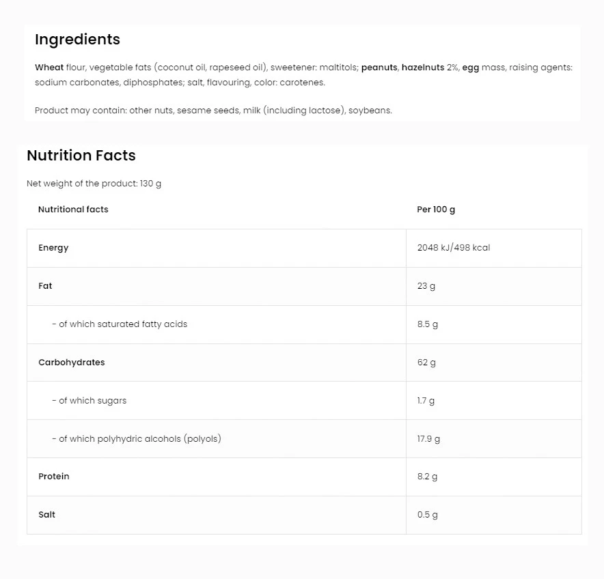
Task: Click the Nutrition Facts heading
Action: (81, 156)
